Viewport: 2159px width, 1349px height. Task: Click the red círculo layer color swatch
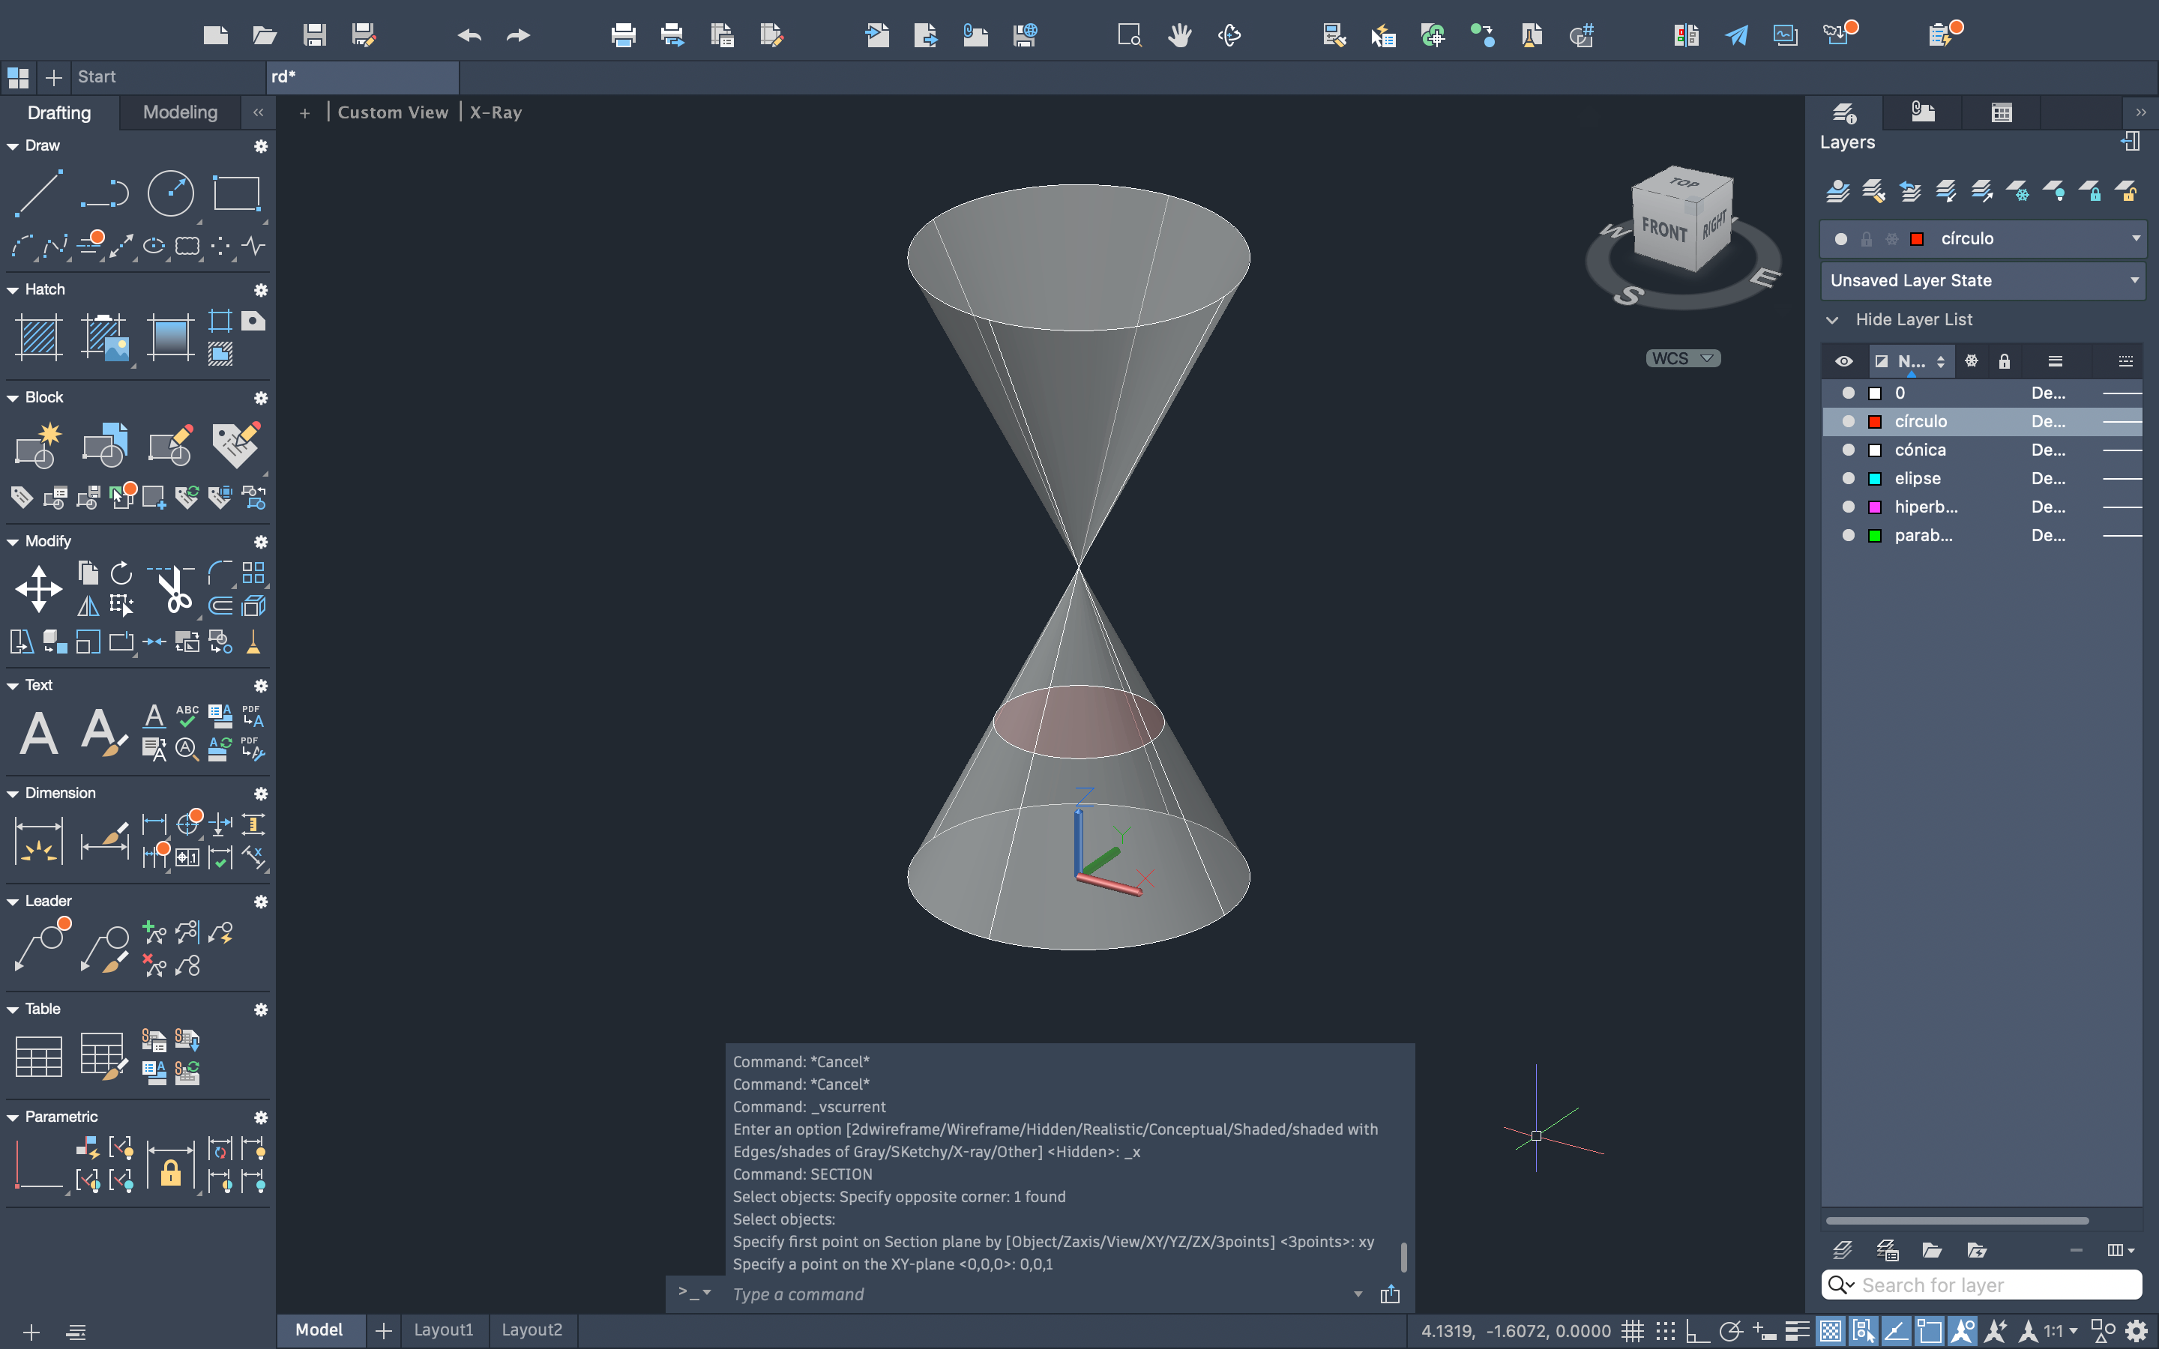click(1874, 421)
